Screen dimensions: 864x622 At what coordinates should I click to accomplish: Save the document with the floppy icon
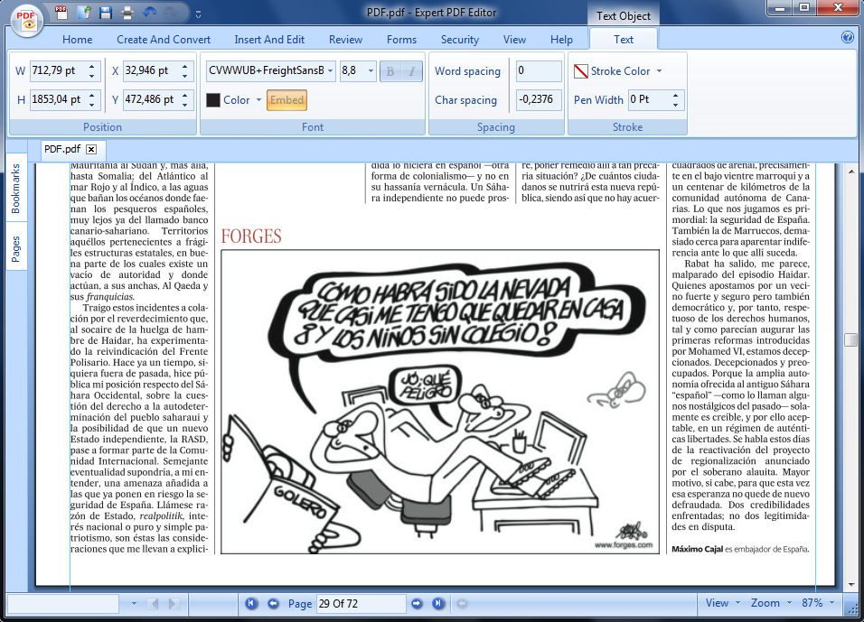point(106,12)
